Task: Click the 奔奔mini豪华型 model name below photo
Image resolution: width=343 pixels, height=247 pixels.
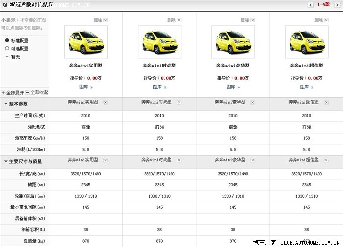Action: point(233,66)
